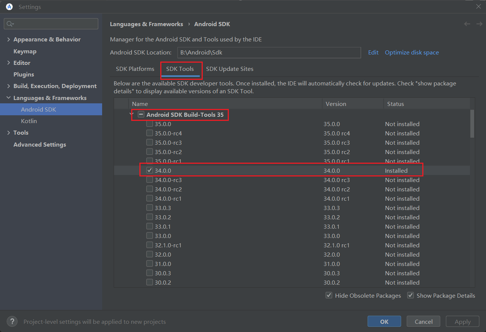This screenshot has height=332, width=486.
Task: Sort by Version column header
Action: click(353, 104)
